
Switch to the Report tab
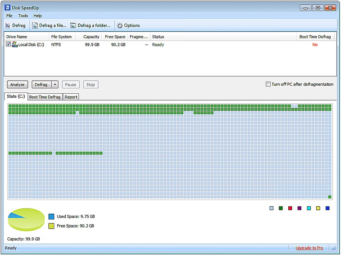pos(71,97)
